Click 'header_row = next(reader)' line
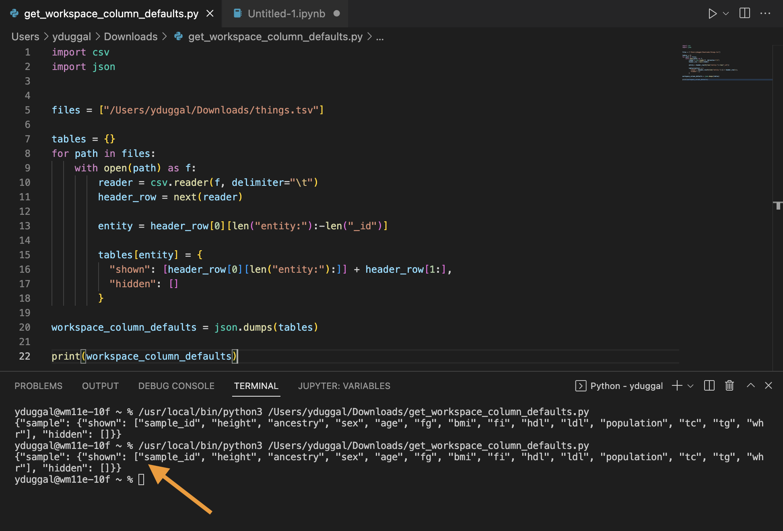 (x=170, y=197)
